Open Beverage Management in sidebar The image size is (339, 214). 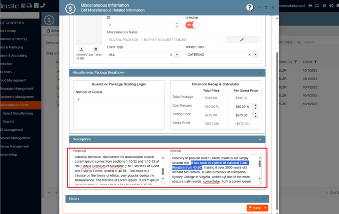coord(21,89)
